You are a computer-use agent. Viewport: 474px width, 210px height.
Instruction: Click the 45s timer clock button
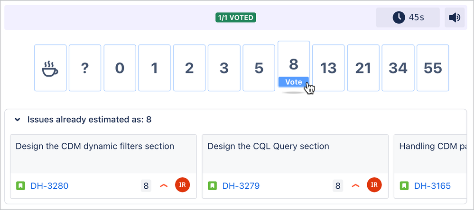(408, 17)
